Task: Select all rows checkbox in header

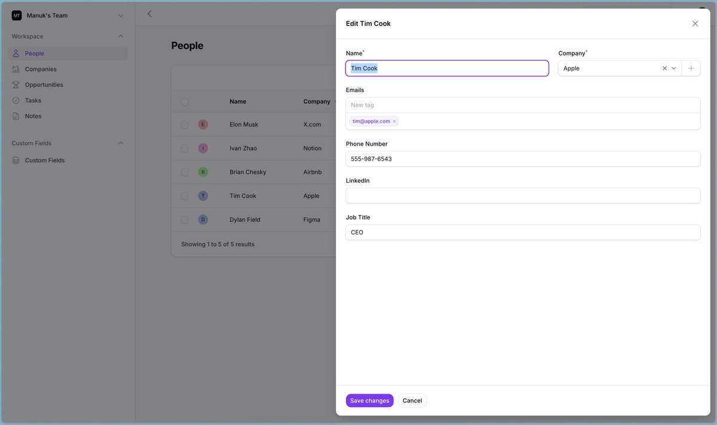Action: 185,101
